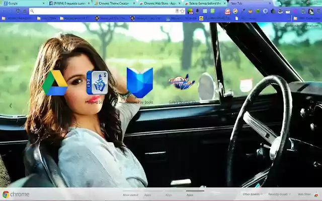Open the third bookmarks bar folder

point(74,19)
